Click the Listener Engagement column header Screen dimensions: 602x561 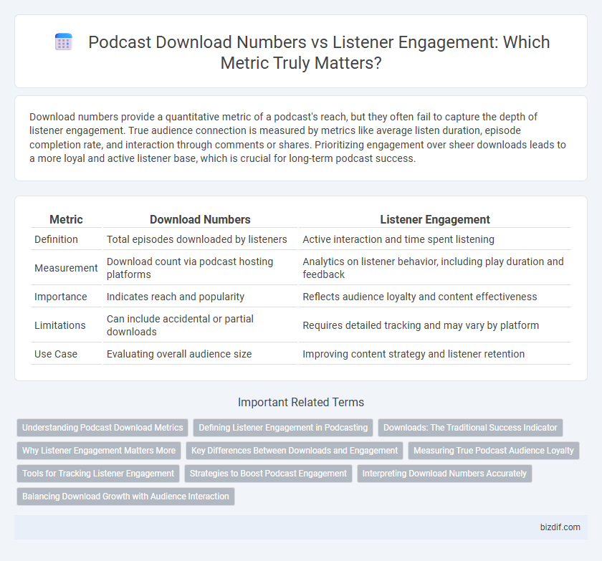click(435, 219)
